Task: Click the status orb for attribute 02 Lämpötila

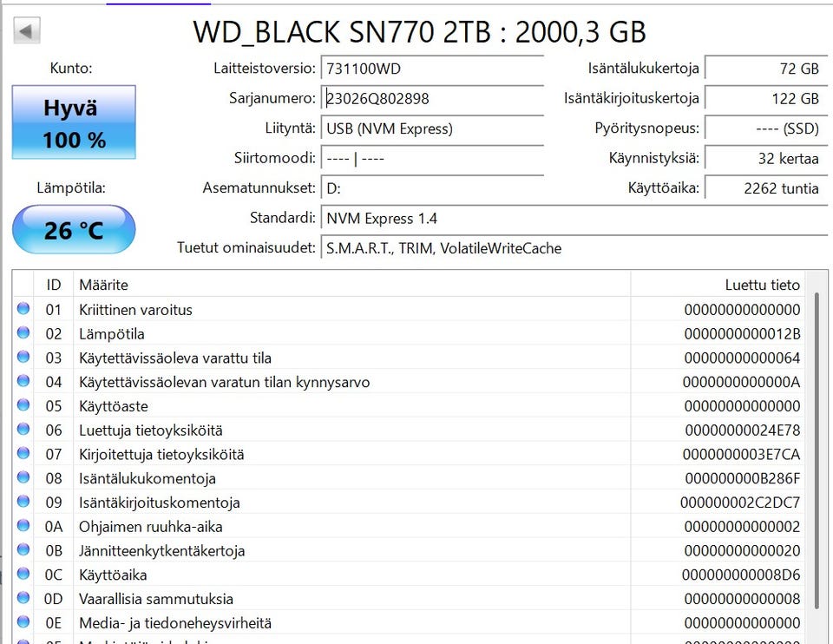Action: 23,332
